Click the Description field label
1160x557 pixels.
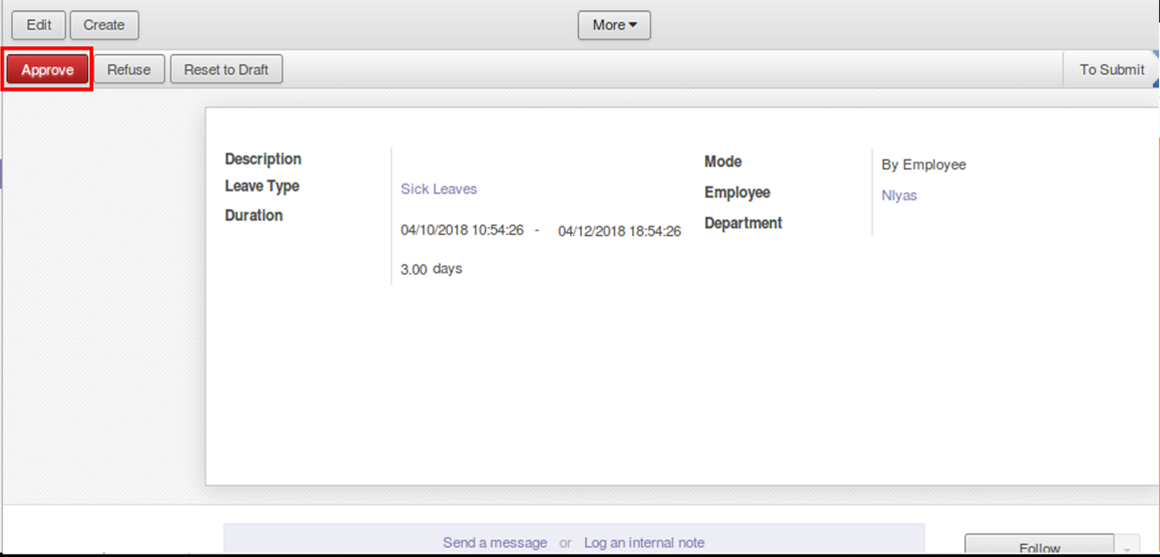[x=263, y=159]
